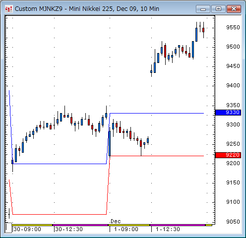This screenshot has height=238, width=246.
Task: Click the red 9220 price marker
Action: pyautogui.click(x=228, y=155)
